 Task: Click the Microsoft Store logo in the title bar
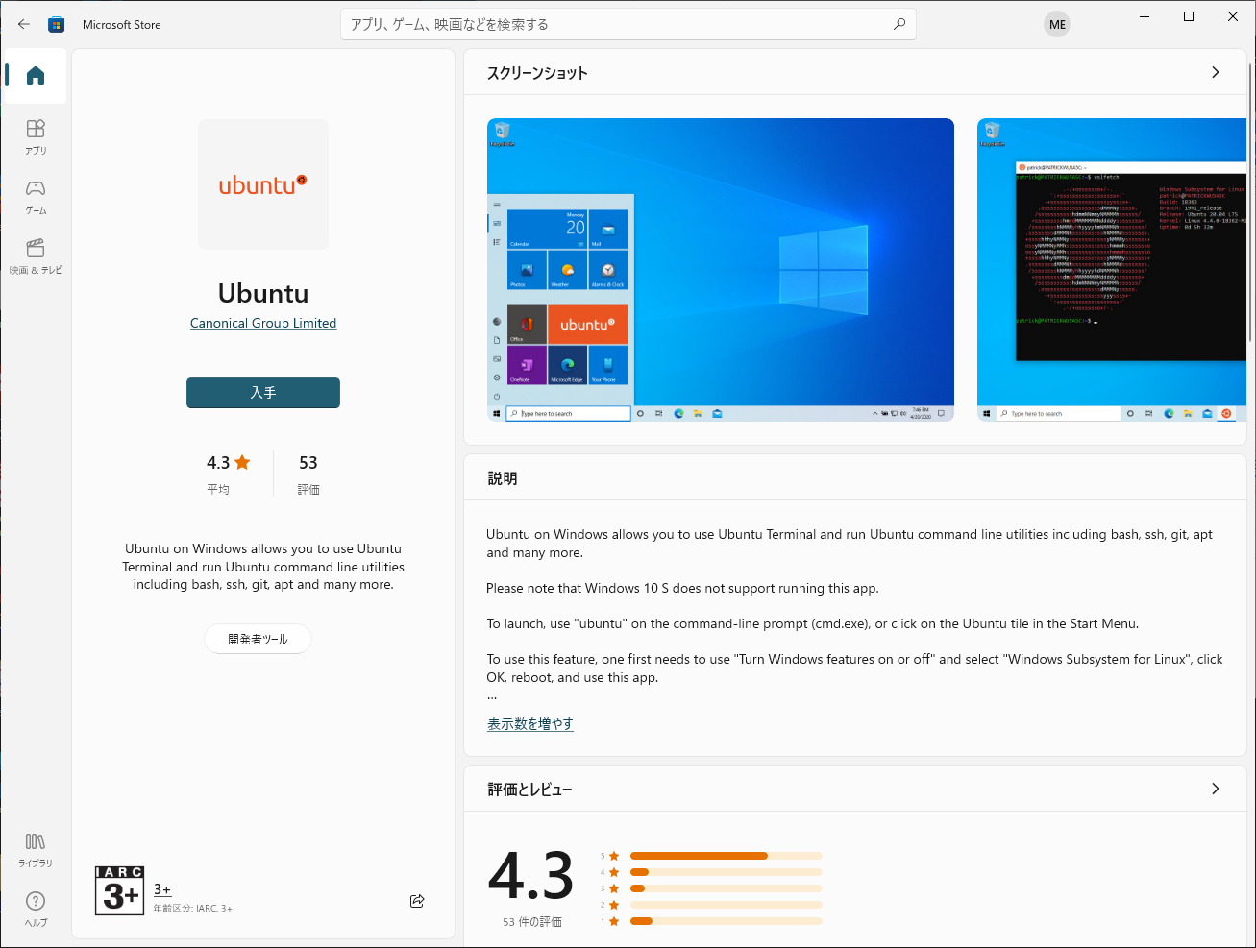pyautogui.click(x=56, y=24)
